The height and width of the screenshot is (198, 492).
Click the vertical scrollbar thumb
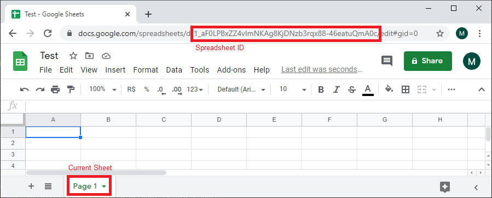pyautogui.click(x=488, y=134)
